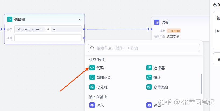Click the output variable tag

pyautogui.click(x=174, y=31)
